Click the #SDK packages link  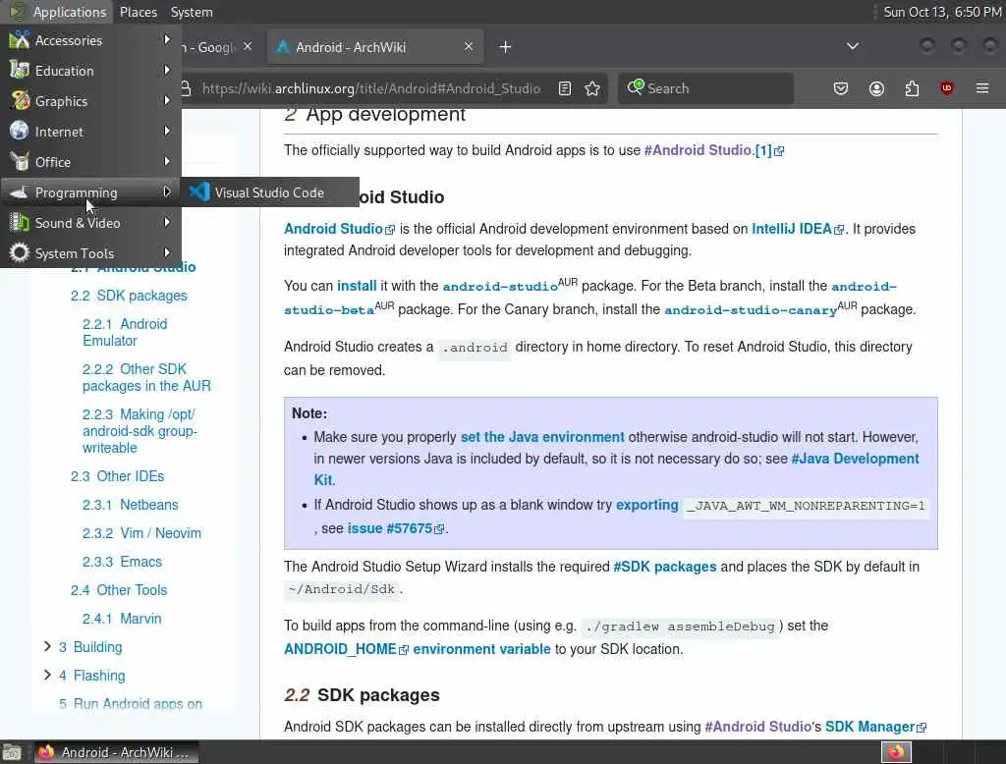point(665,567)
